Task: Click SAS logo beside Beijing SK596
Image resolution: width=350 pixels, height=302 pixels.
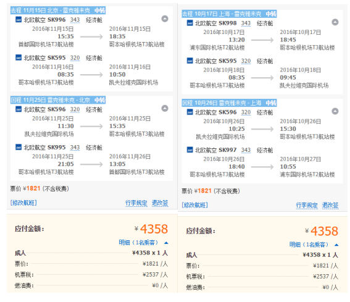Action: click(19, 109)
